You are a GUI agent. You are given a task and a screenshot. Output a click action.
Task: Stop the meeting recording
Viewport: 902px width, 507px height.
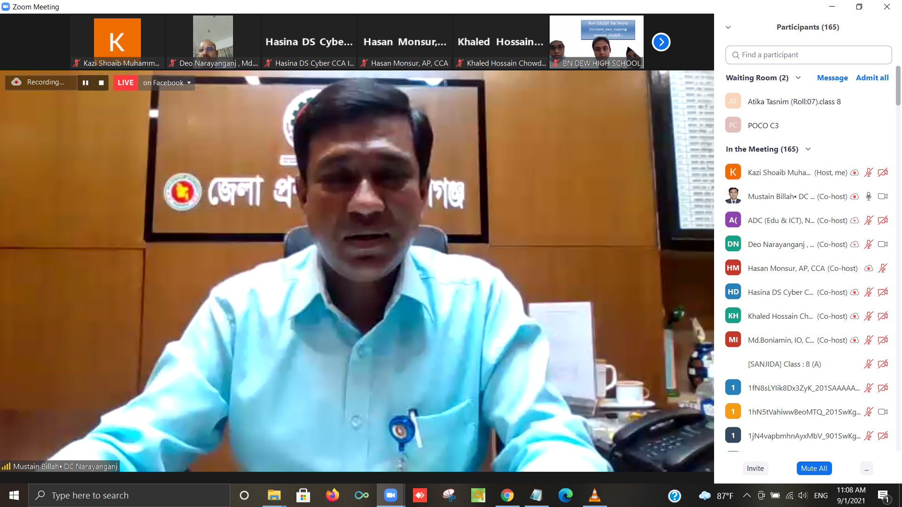pyautogui.click(x=101, y=83)
